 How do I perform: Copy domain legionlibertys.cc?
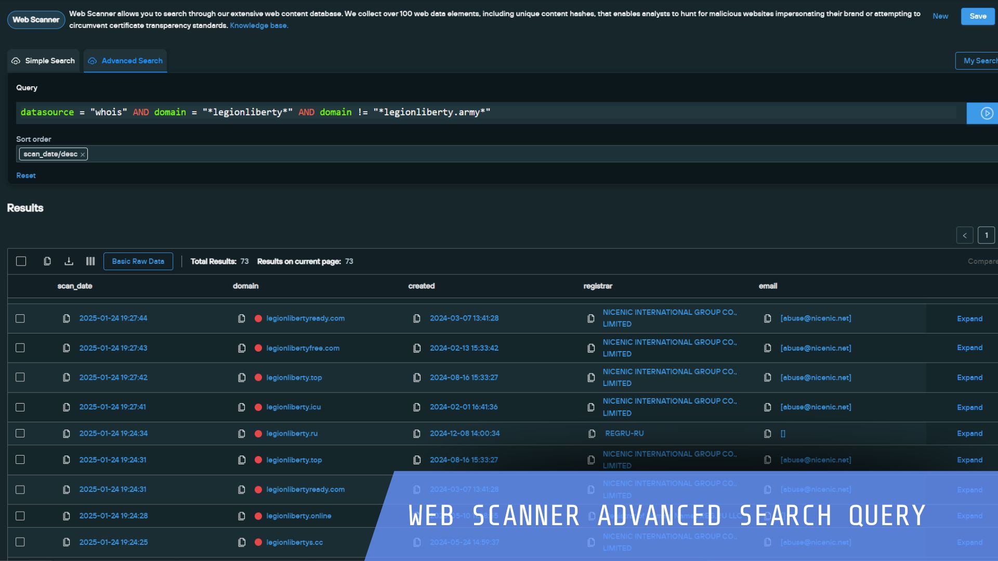pos(242,542)
